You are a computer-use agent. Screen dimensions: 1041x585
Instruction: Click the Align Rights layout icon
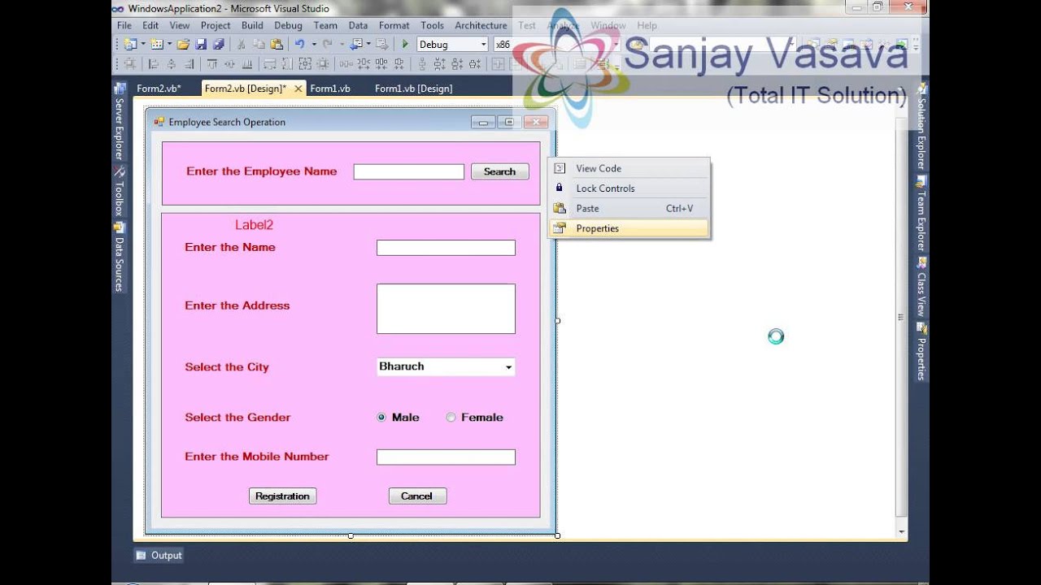[189, 64]
